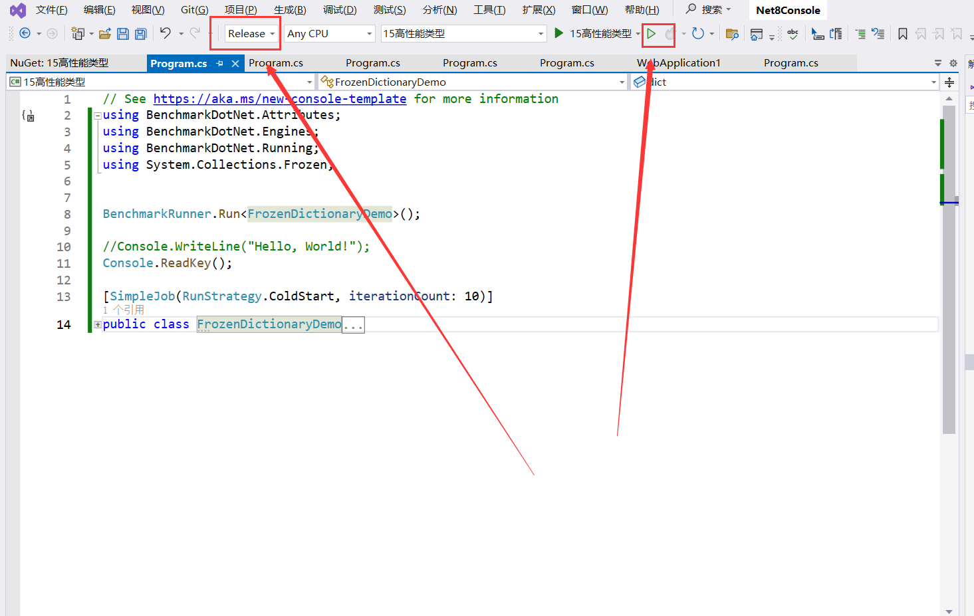
Task: Open the 调试(D) menu
Action: pyautogui.click(x=340, y=10)
